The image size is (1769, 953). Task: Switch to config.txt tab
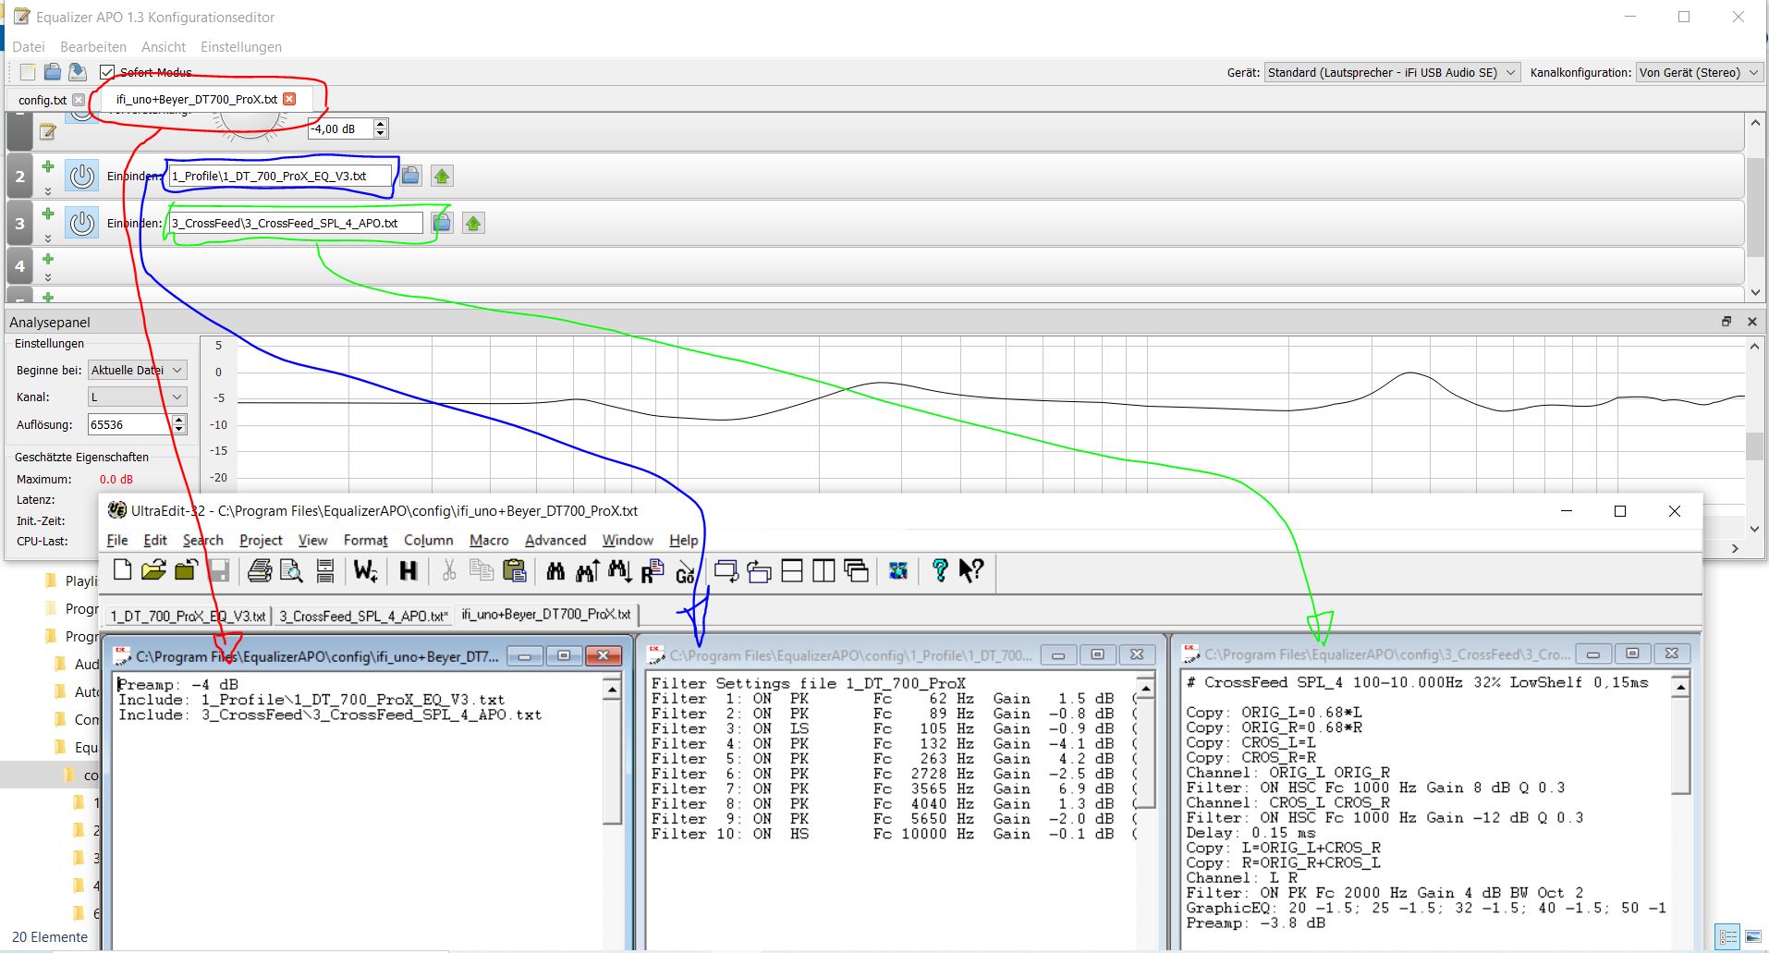(43, 100)
